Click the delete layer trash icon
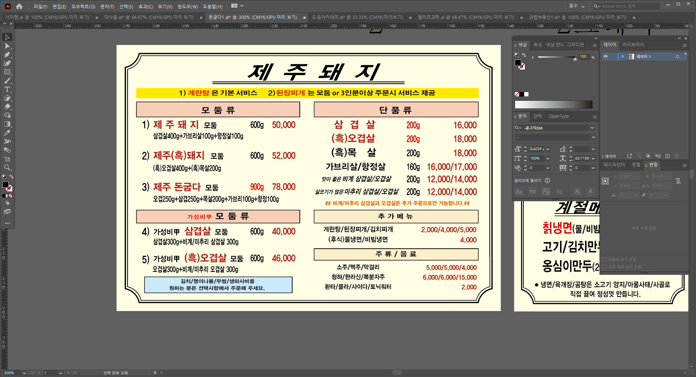Viewport: 696px width, 377px height. pos(676,156)
